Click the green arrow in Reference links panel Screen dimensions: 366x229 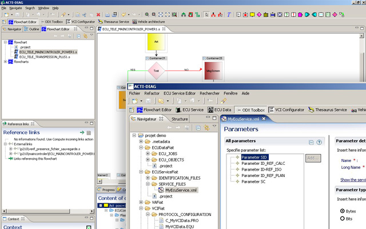point(82,132)
